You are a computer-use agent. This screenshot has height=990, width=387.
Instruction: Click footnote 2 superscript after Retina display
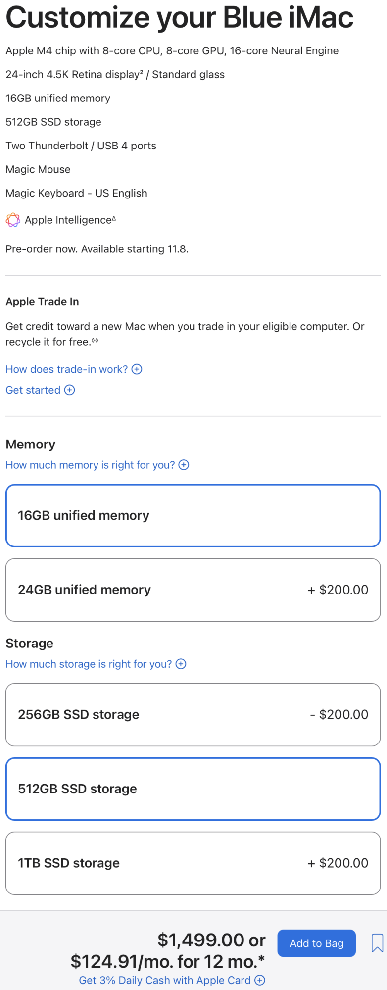point(142,72)
